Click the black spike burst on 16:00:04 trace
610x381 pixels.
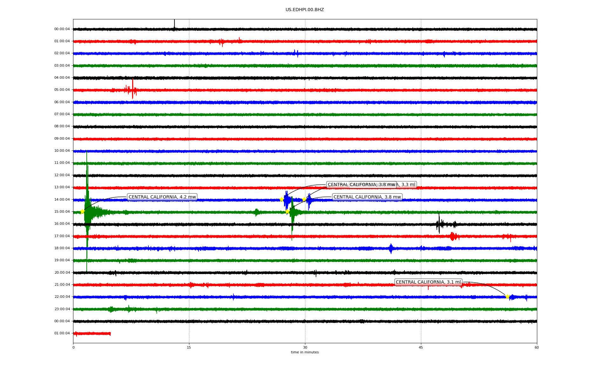tap(439, 224)
